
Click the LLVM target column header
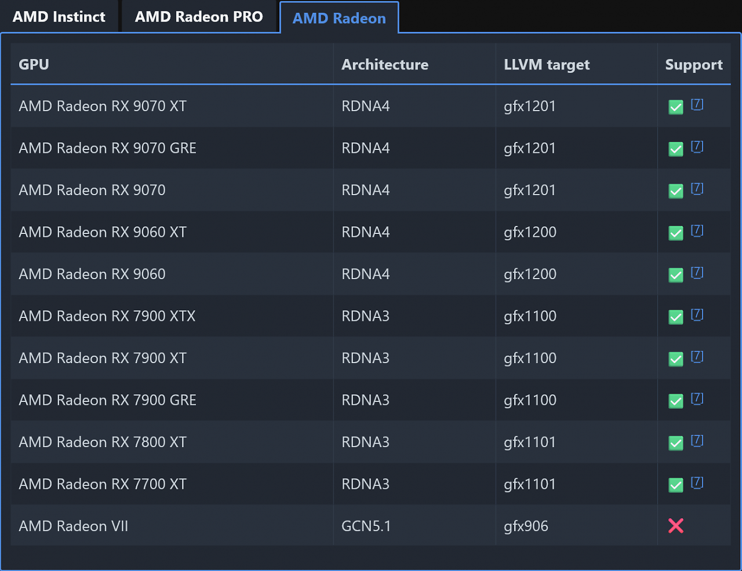[546, 64]
